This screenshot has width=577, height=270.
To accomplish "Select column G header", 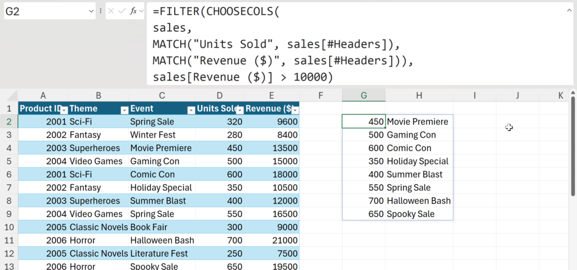I will (x=363, y=95).
